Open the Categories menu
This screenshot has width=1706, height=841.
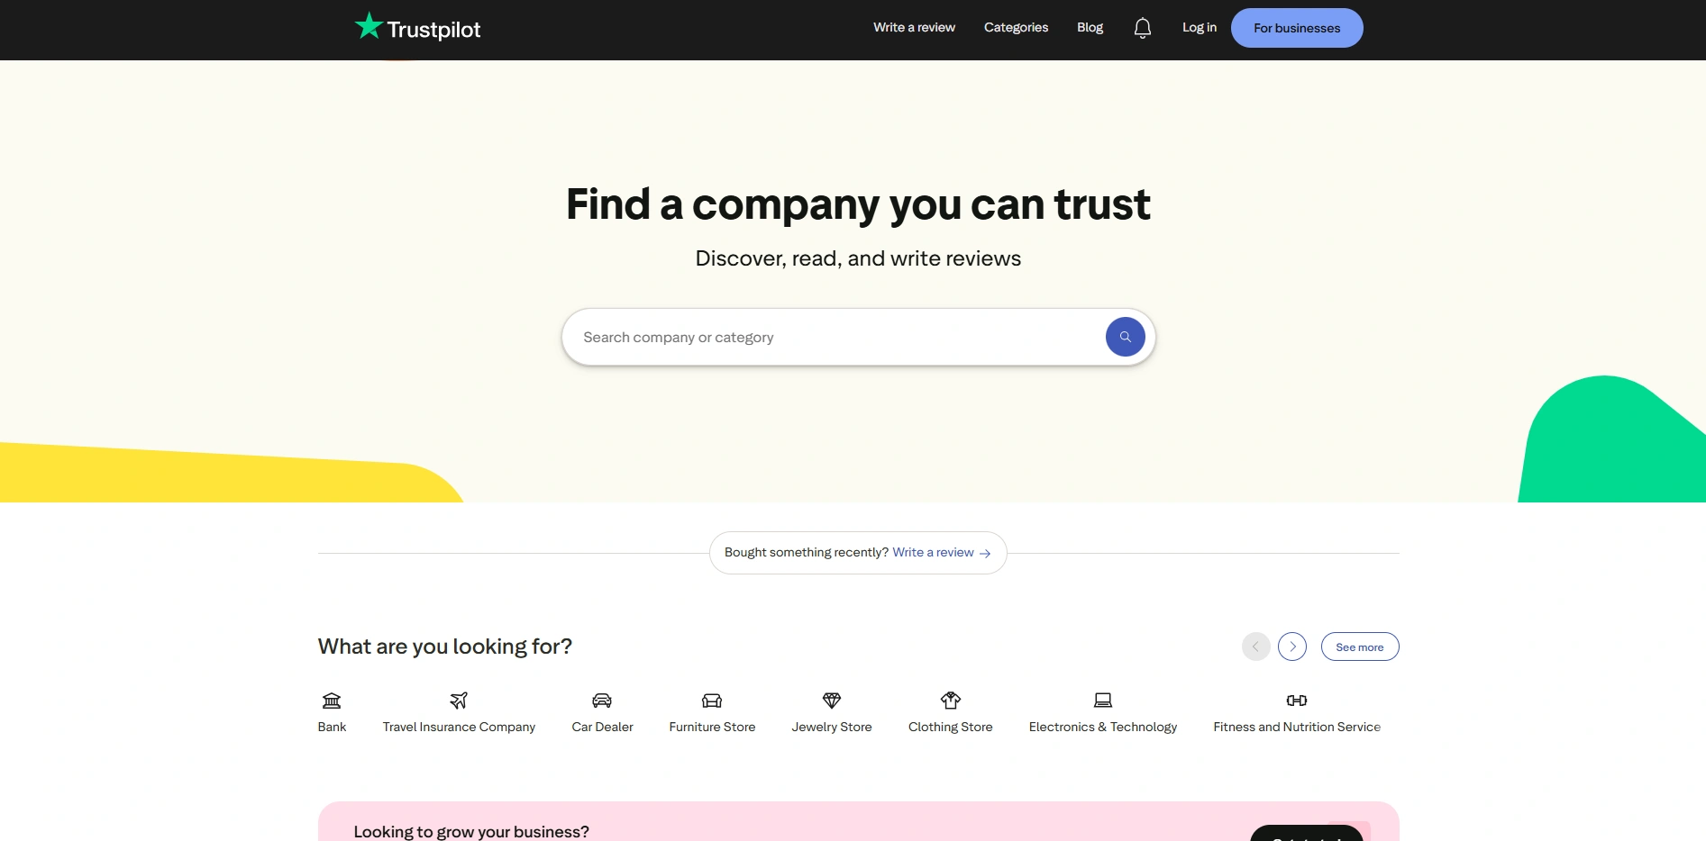point(1016,27)
